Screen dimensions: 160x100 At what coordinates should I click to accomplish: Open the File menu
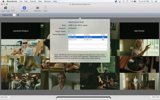[21, 1]
